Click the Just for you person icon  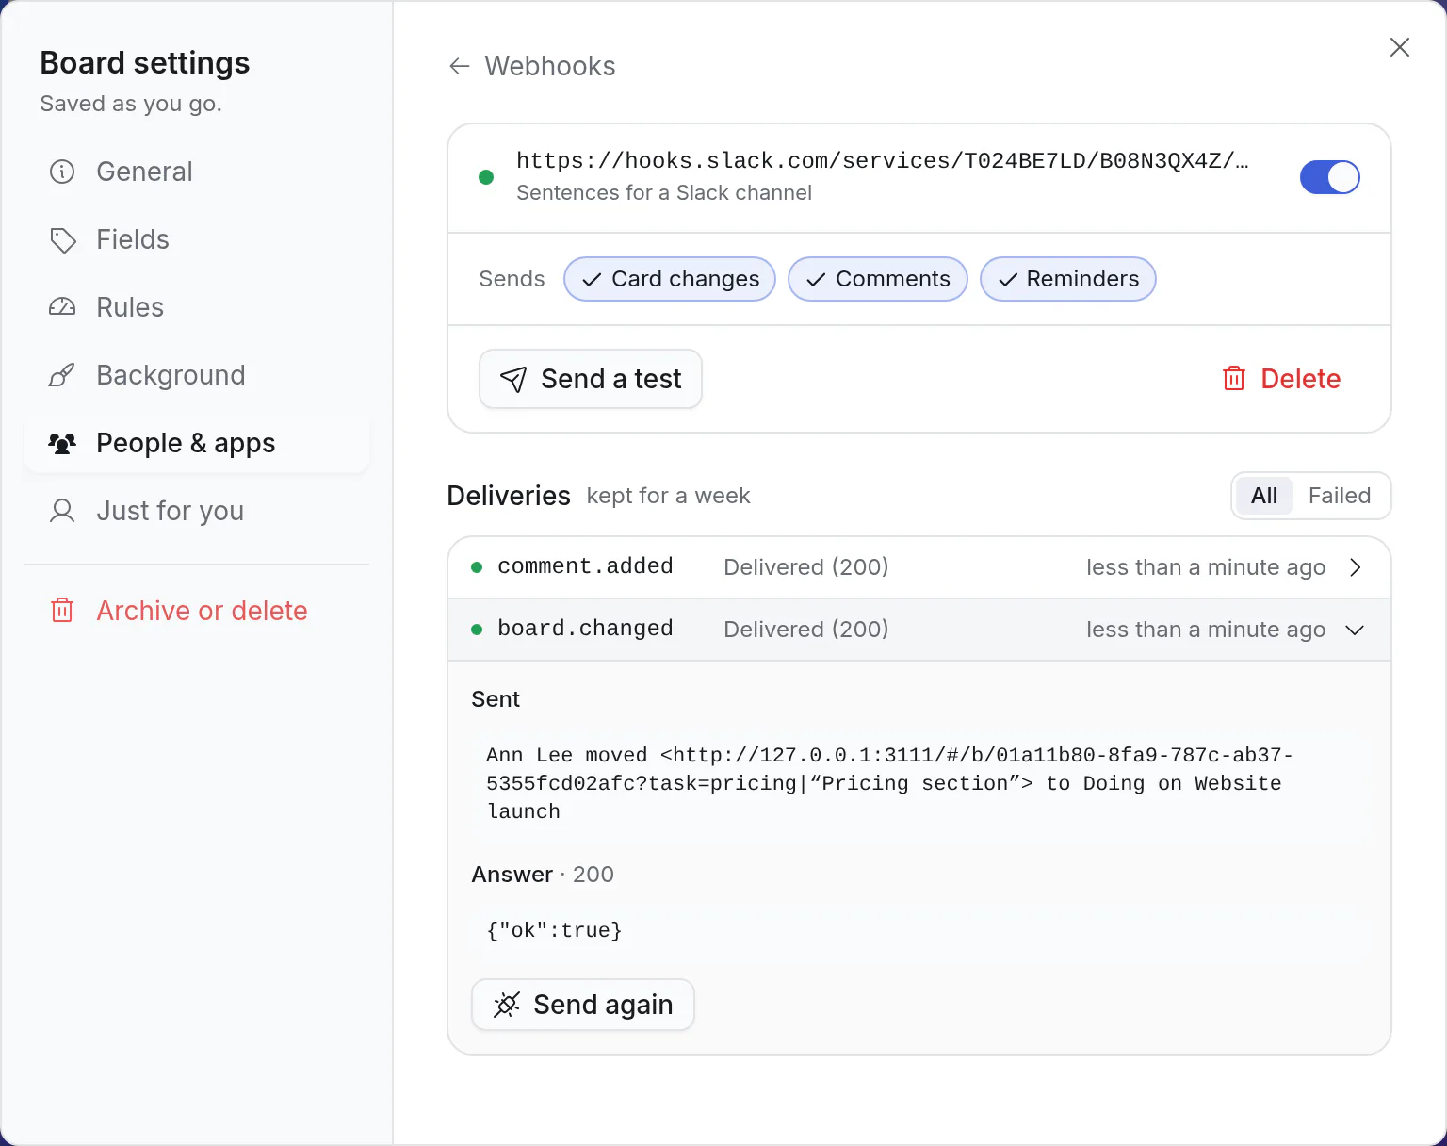pyautogui.click(x=62, y=511)
